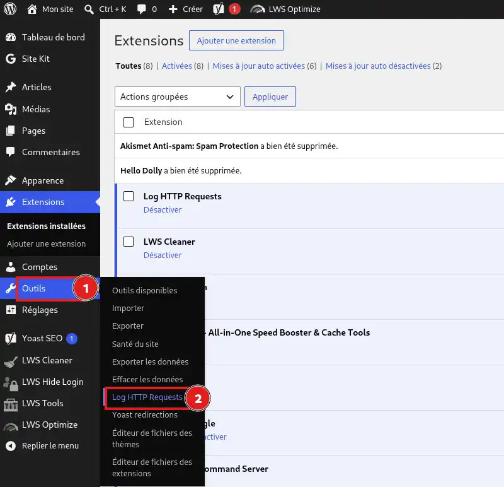Click the LWS Optimize sidebar gauge icon
Viewport: 504px width, 487px height.
point(11,427)
